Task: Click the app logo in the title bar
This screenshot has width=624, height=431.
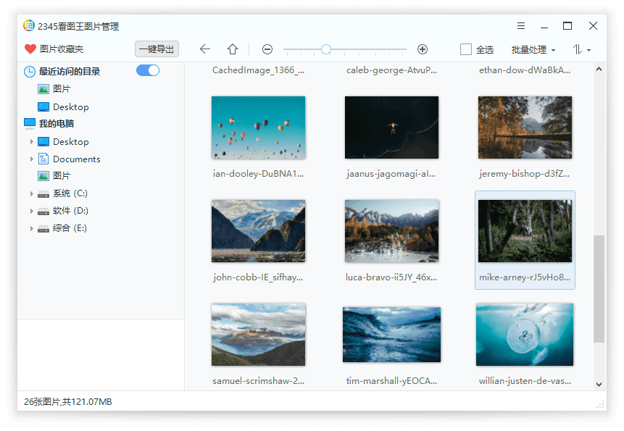Action: [x=28, y=25]
